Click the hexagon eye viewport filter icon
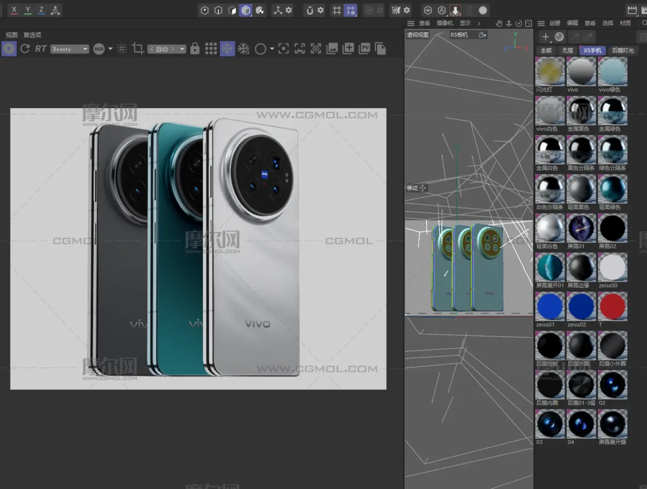647x489 pixels. (428, 10)
